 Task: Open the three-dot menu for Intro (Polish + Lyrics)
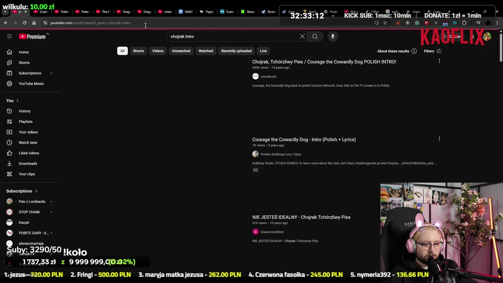point(439,139)
